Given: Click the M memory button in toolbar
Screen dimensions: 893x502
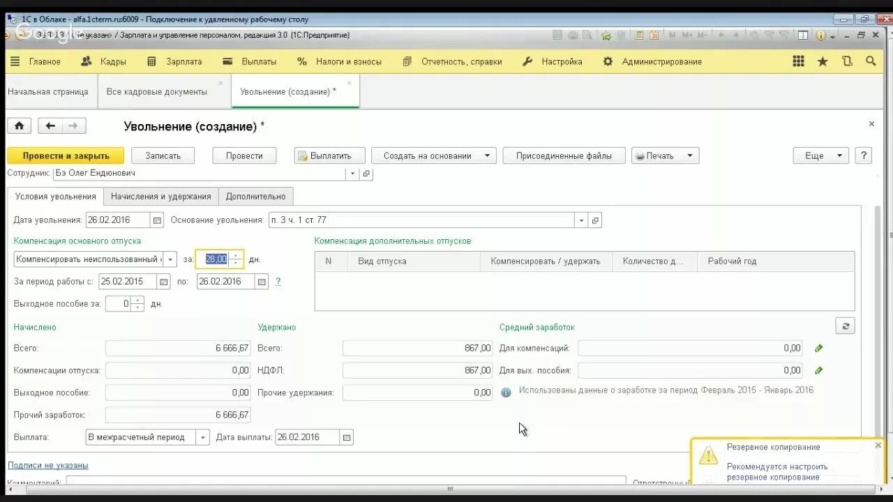Looking at the screenshot, I should click(x=673, y=35).
